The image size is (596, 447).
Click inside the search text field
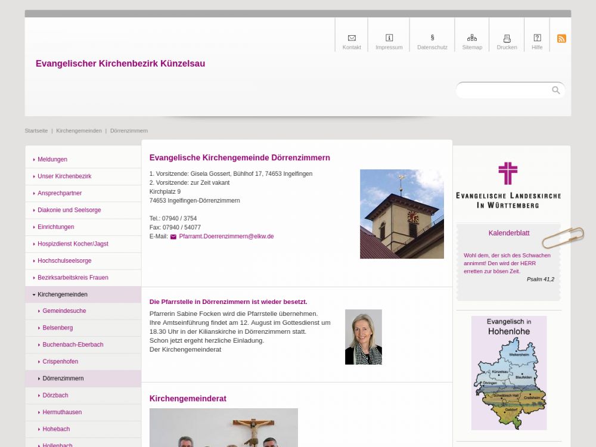[x=504, y=91]
